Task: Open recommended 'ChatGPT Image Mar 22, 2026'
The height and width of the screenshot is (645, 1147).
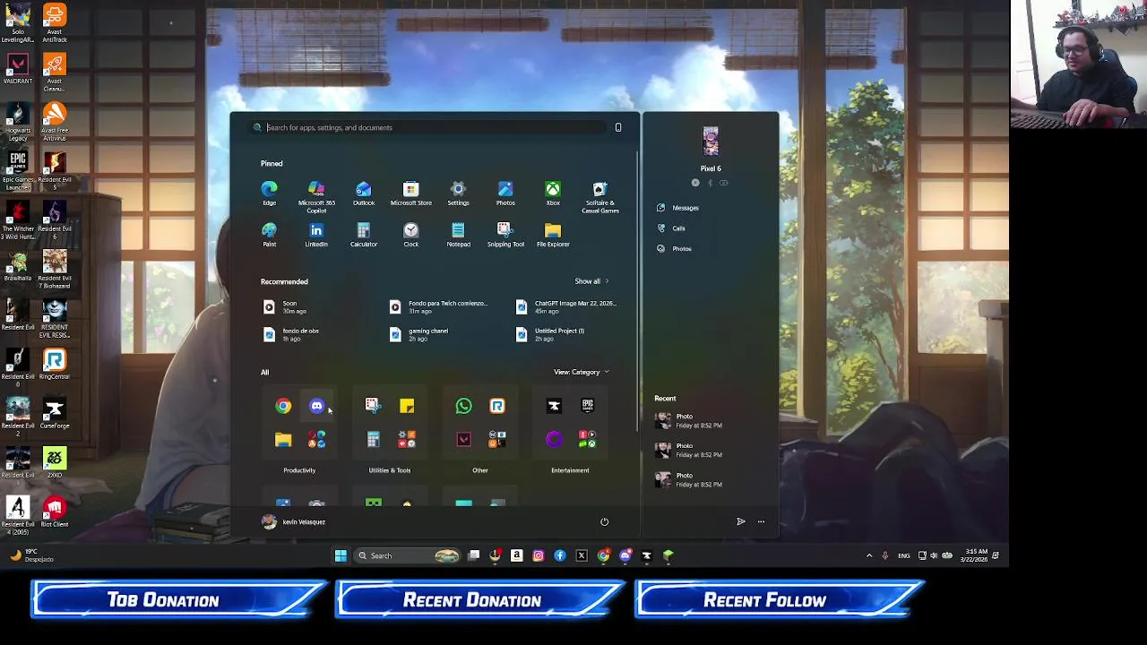Action: [566, 307]
